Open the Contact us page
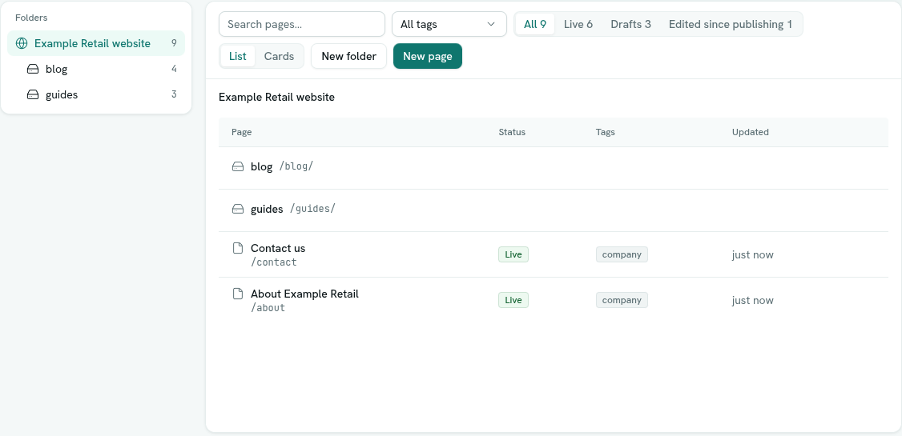902x436 pixels. (x=278, y=248)
